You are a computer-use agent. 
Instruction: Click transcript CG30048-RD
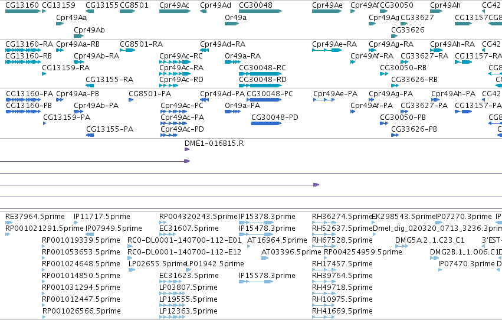click(263, 80)
